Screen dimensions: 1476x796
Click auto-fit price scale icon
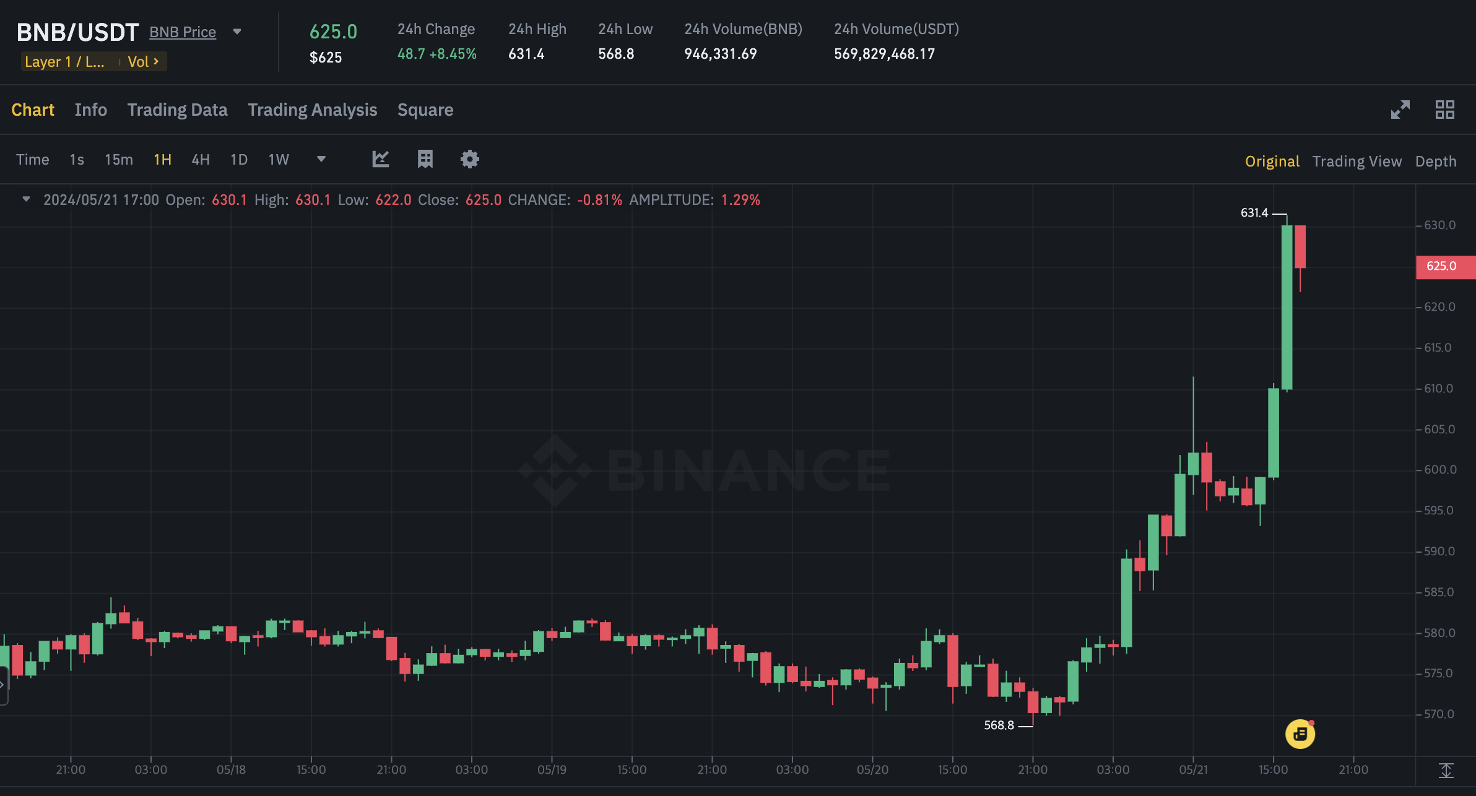point(1446,771)
